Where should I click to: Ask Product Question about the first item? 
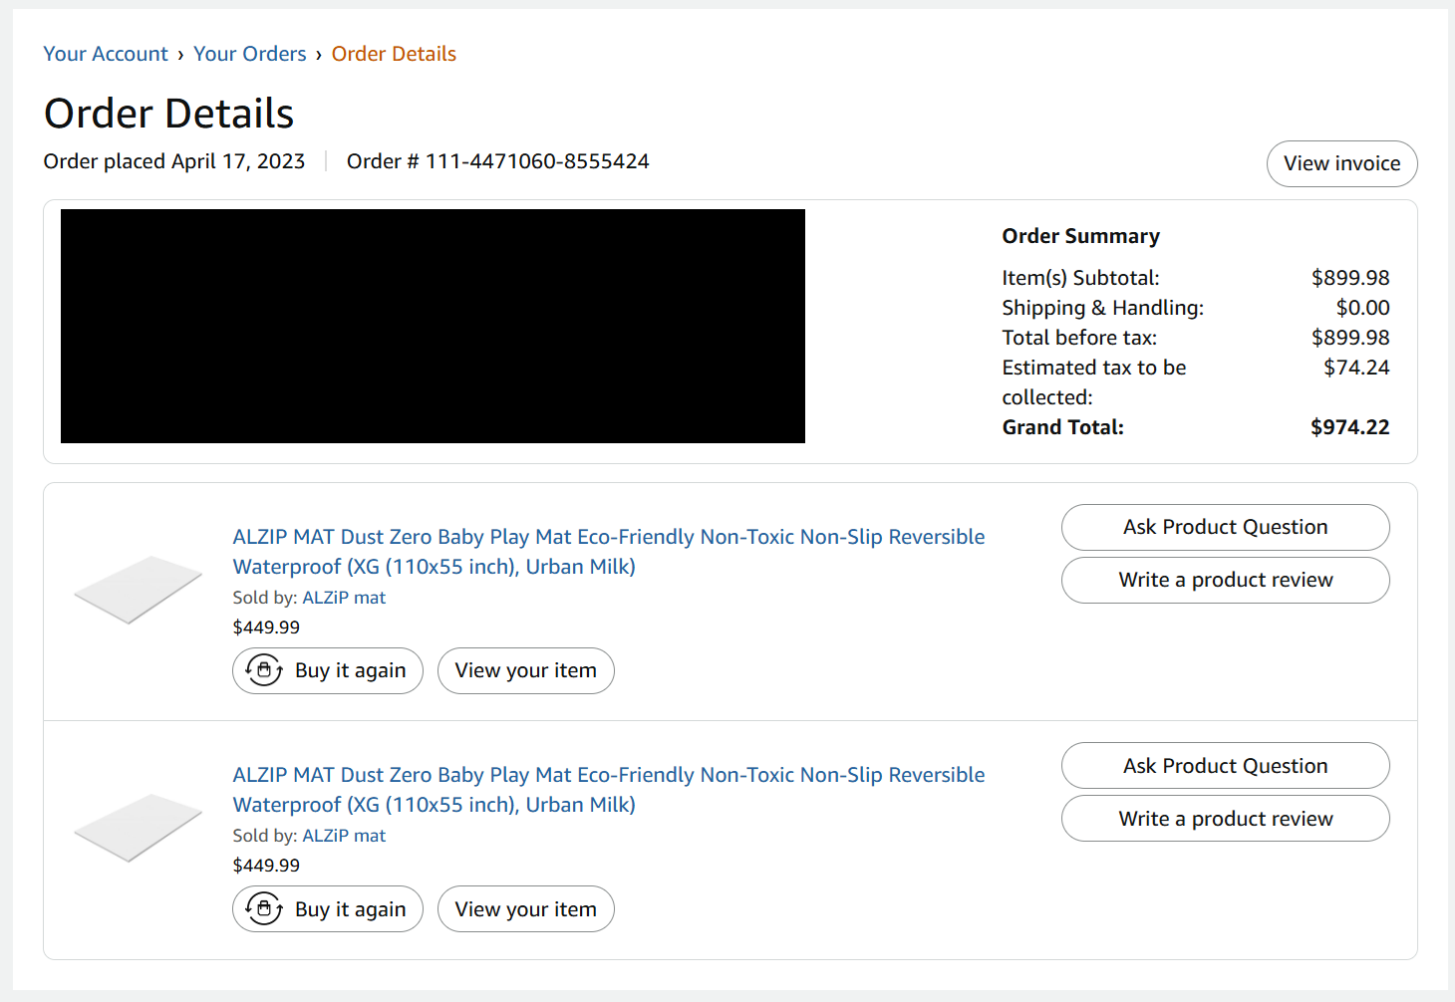point(1225,527)
